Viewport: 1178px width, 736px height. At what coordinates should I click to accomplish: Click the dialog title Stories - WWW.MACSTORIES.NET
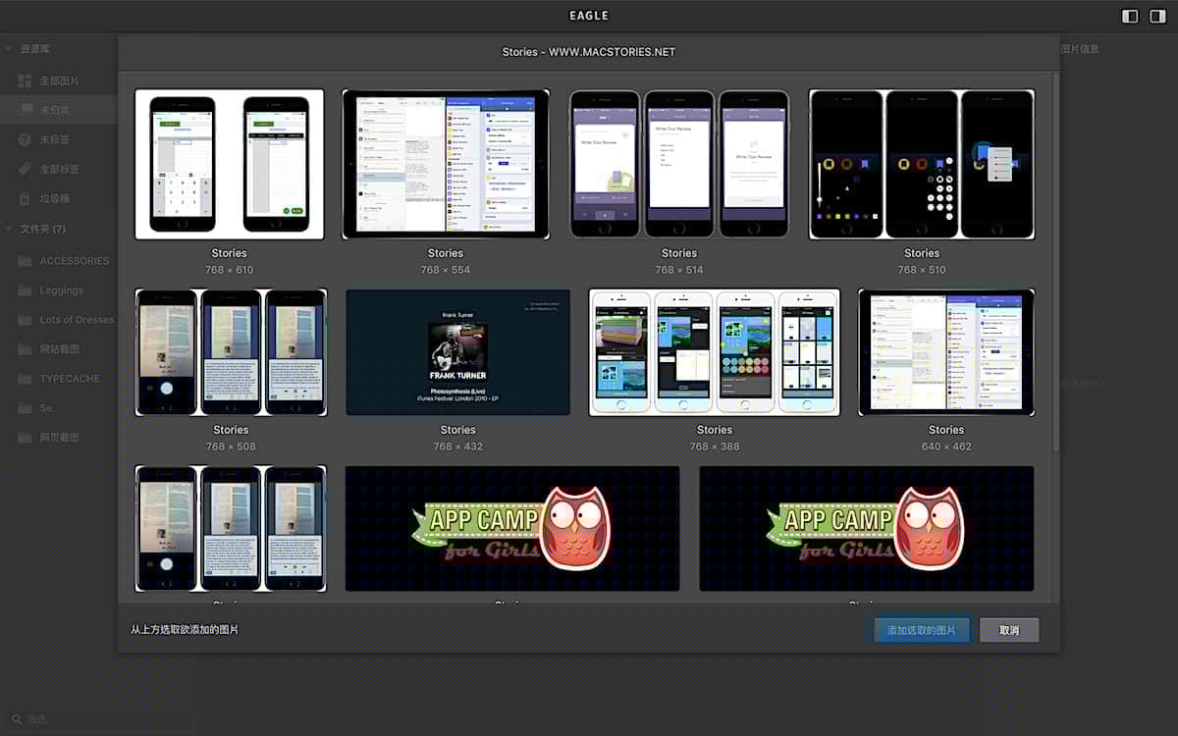point(589,52)
